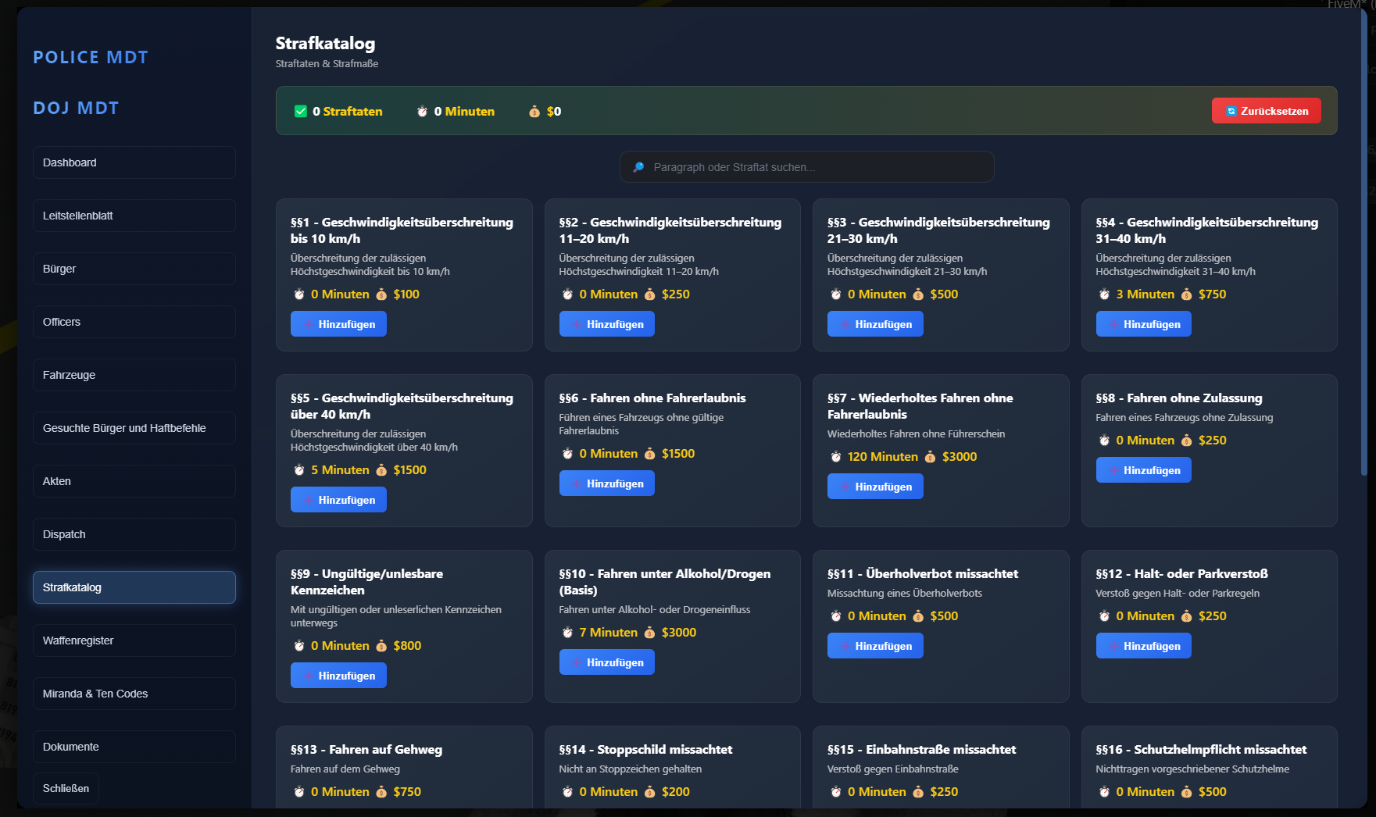1376x817 pixels.
Task: Click the money bag icon beside $0 total
Action: (534, 112)
